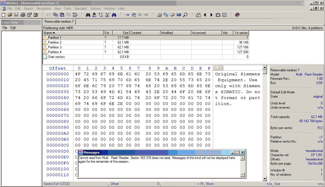325x187 pixels.
Task: Select the Partition 4 row
Action: [x=146, y=52]
